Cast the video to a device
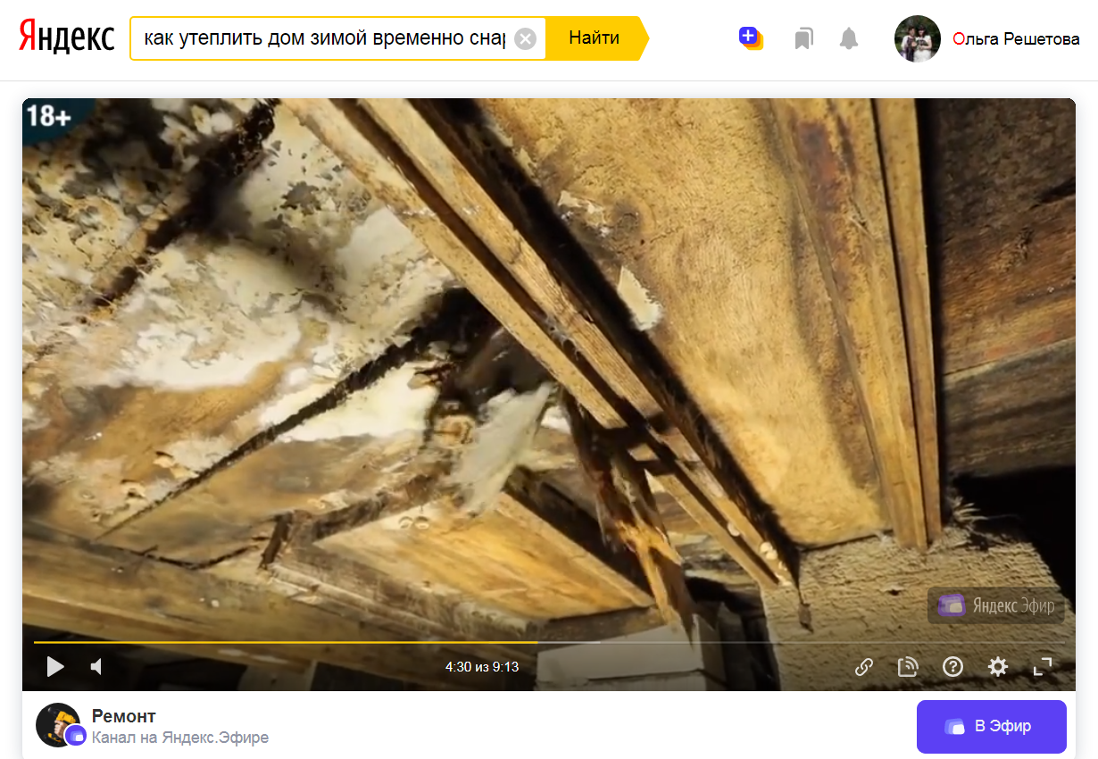The height and width of the screenshot is (759, 1098). click(908, 667)
